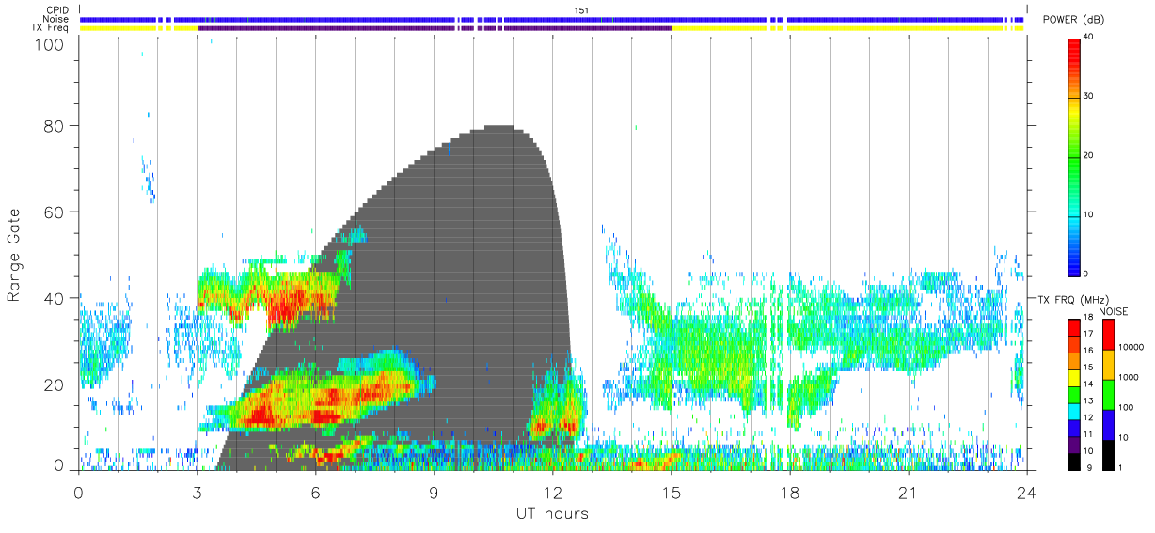
Task: Pick the cyan 12-13 MHz TX FRQ swatch
Action: coord(1074,410)
